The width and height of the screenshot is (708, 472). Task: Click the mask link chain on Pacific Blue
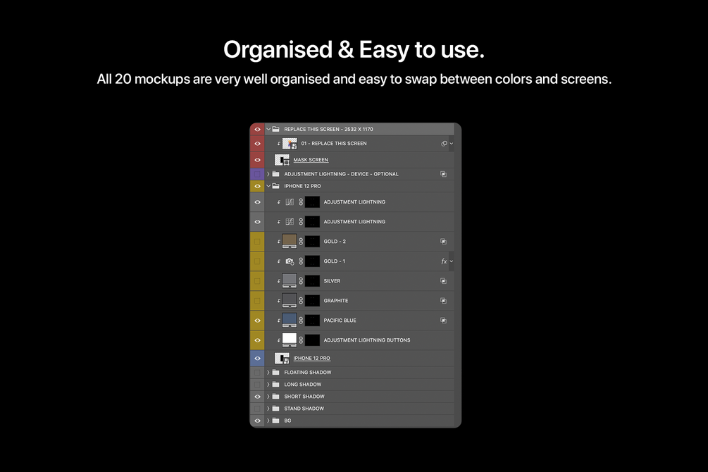pos(301,321)
